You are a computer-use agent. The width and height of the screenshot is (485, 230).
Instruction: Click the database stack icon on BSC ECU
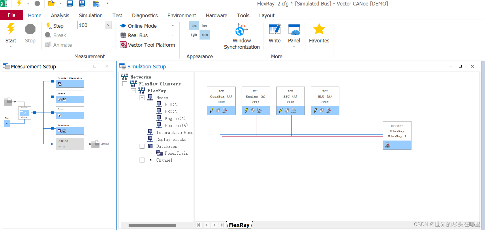(x=287, y=110)
